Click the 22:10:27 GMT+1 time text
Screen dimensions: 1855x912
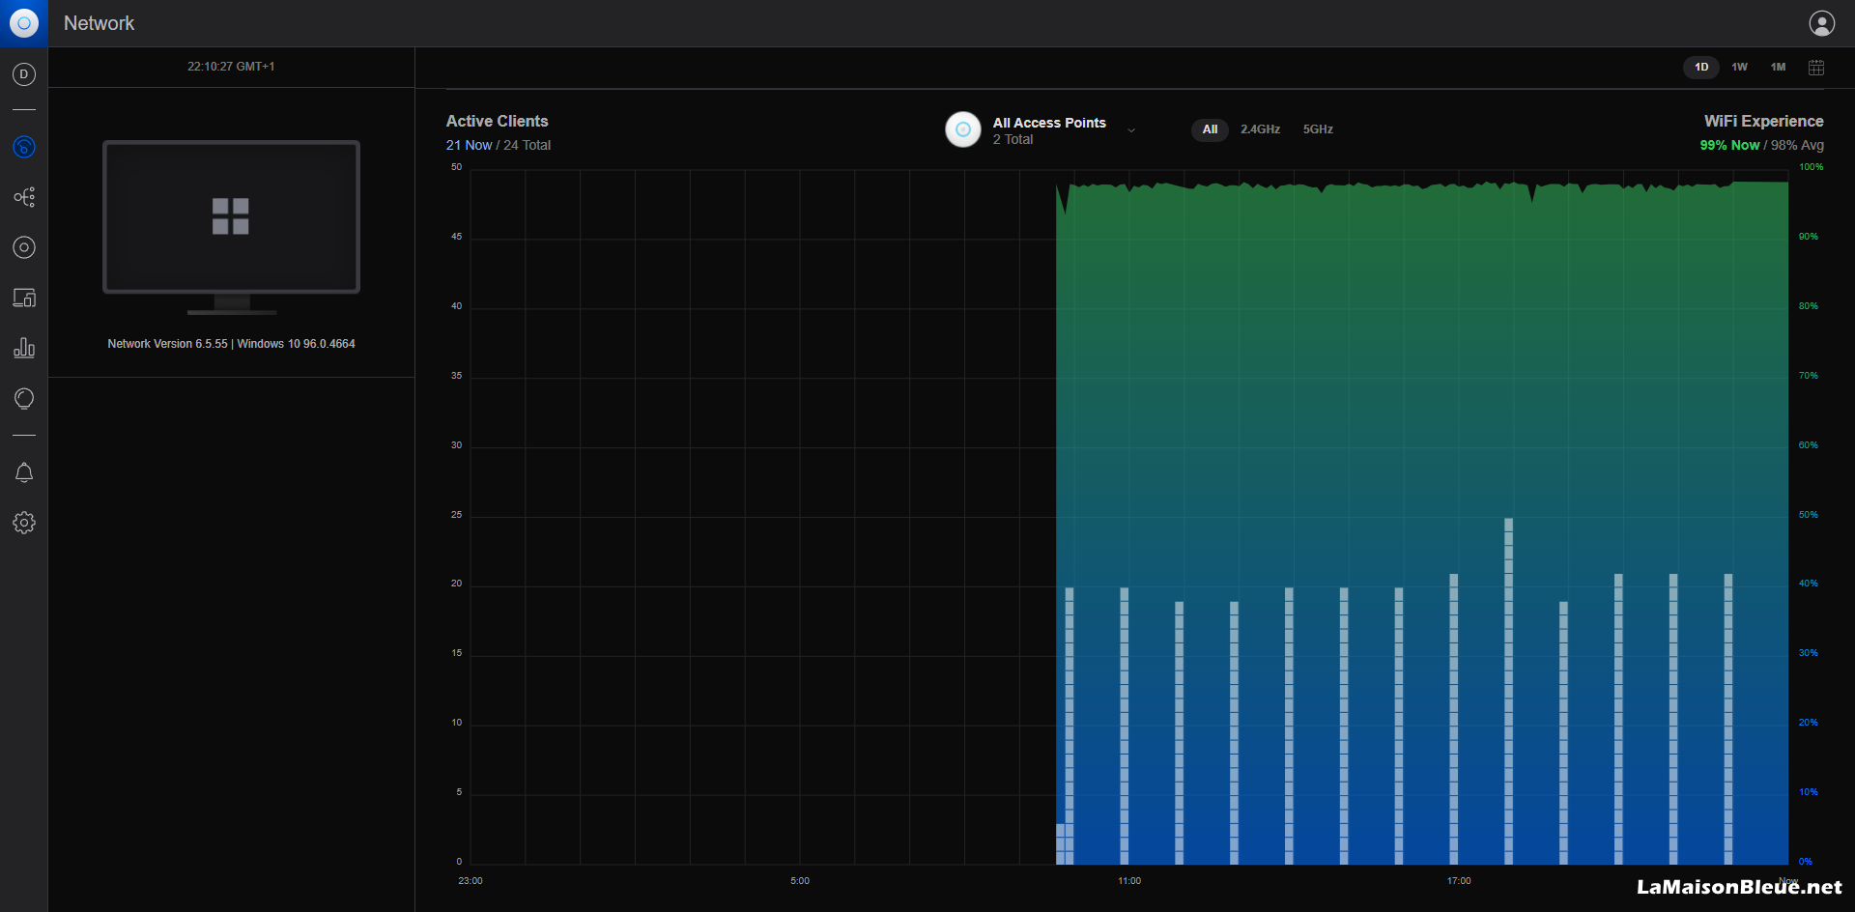[231, 67]
